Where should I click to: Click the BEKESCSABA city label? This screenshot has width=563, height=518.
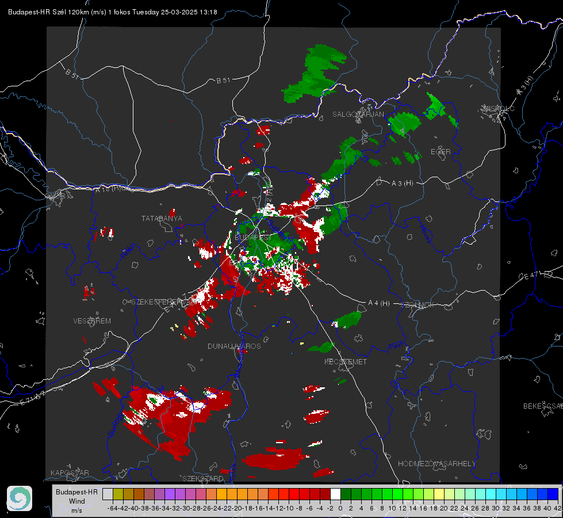(542, 406)
